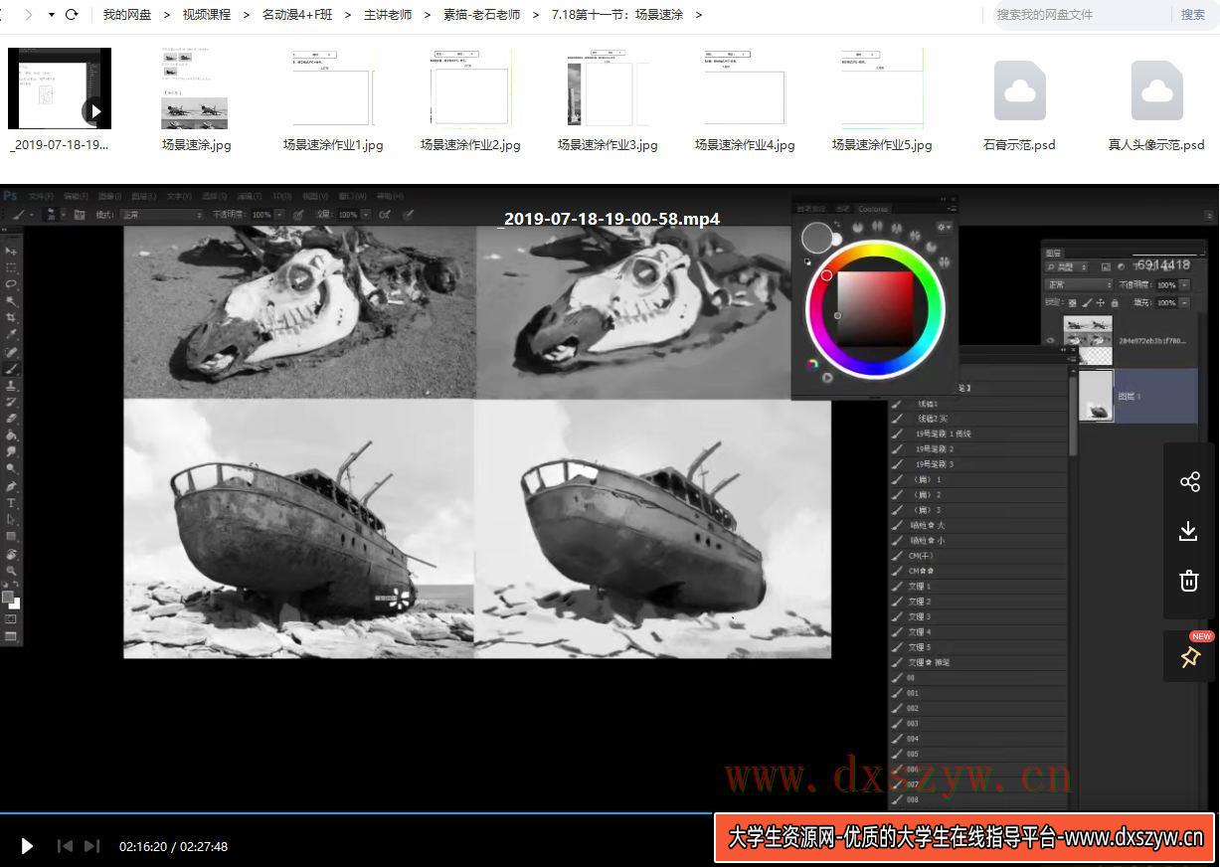
Task: Select the Type tool
Action: 11,503
